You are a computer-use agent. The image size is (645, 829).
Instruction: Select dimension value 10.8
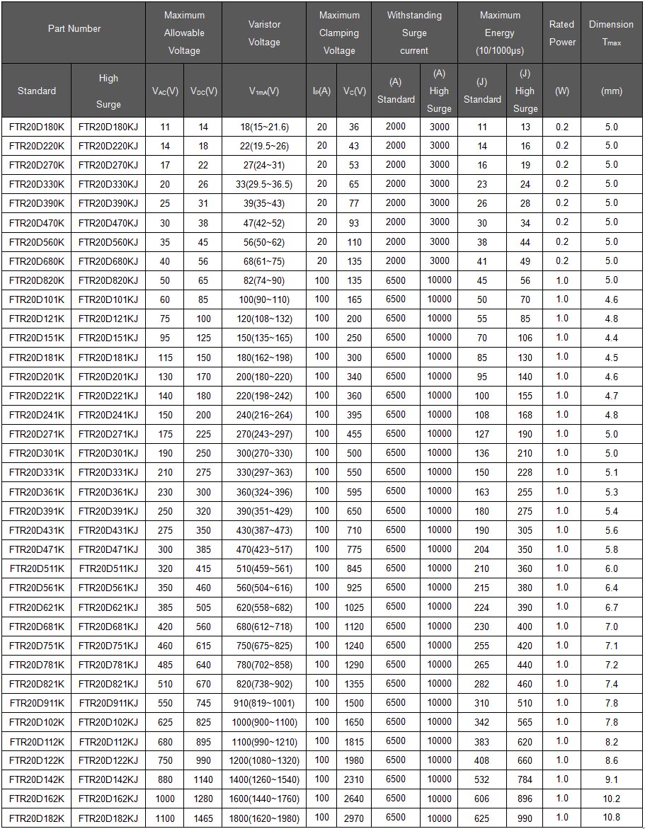tap(611, 818)
